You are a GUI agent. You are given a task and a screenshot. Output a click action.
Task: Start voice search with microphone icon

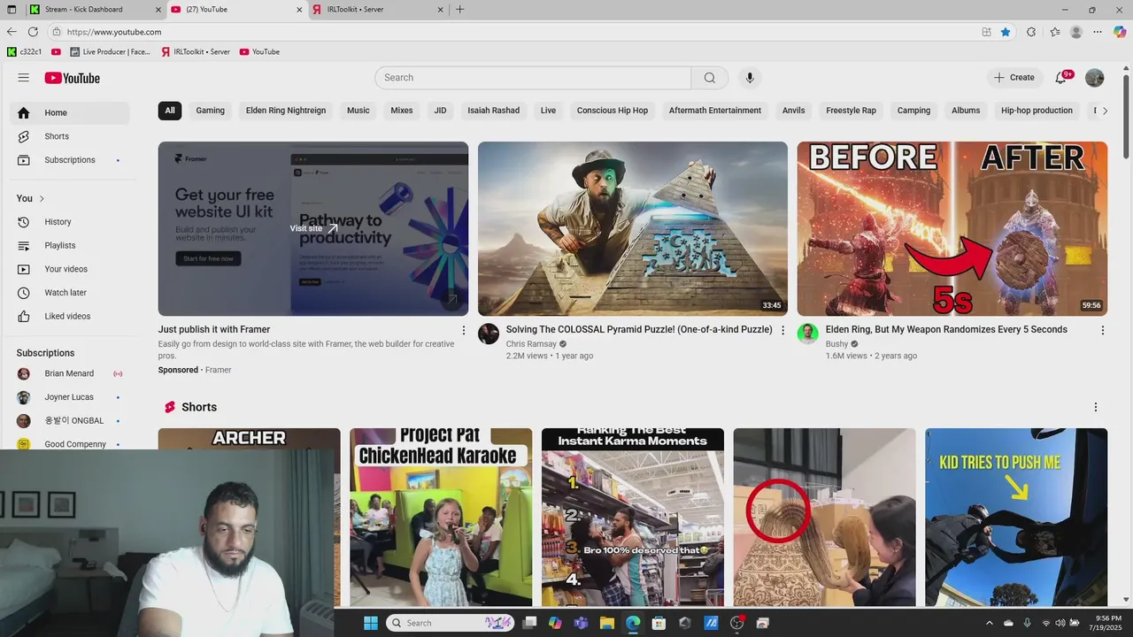[x=750, y=78]
